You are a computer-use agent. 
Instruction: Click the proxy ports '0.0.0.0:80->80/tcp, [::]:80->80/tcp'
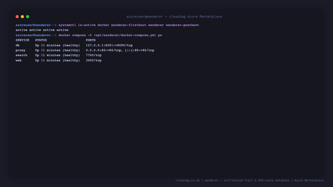(120, 50)
